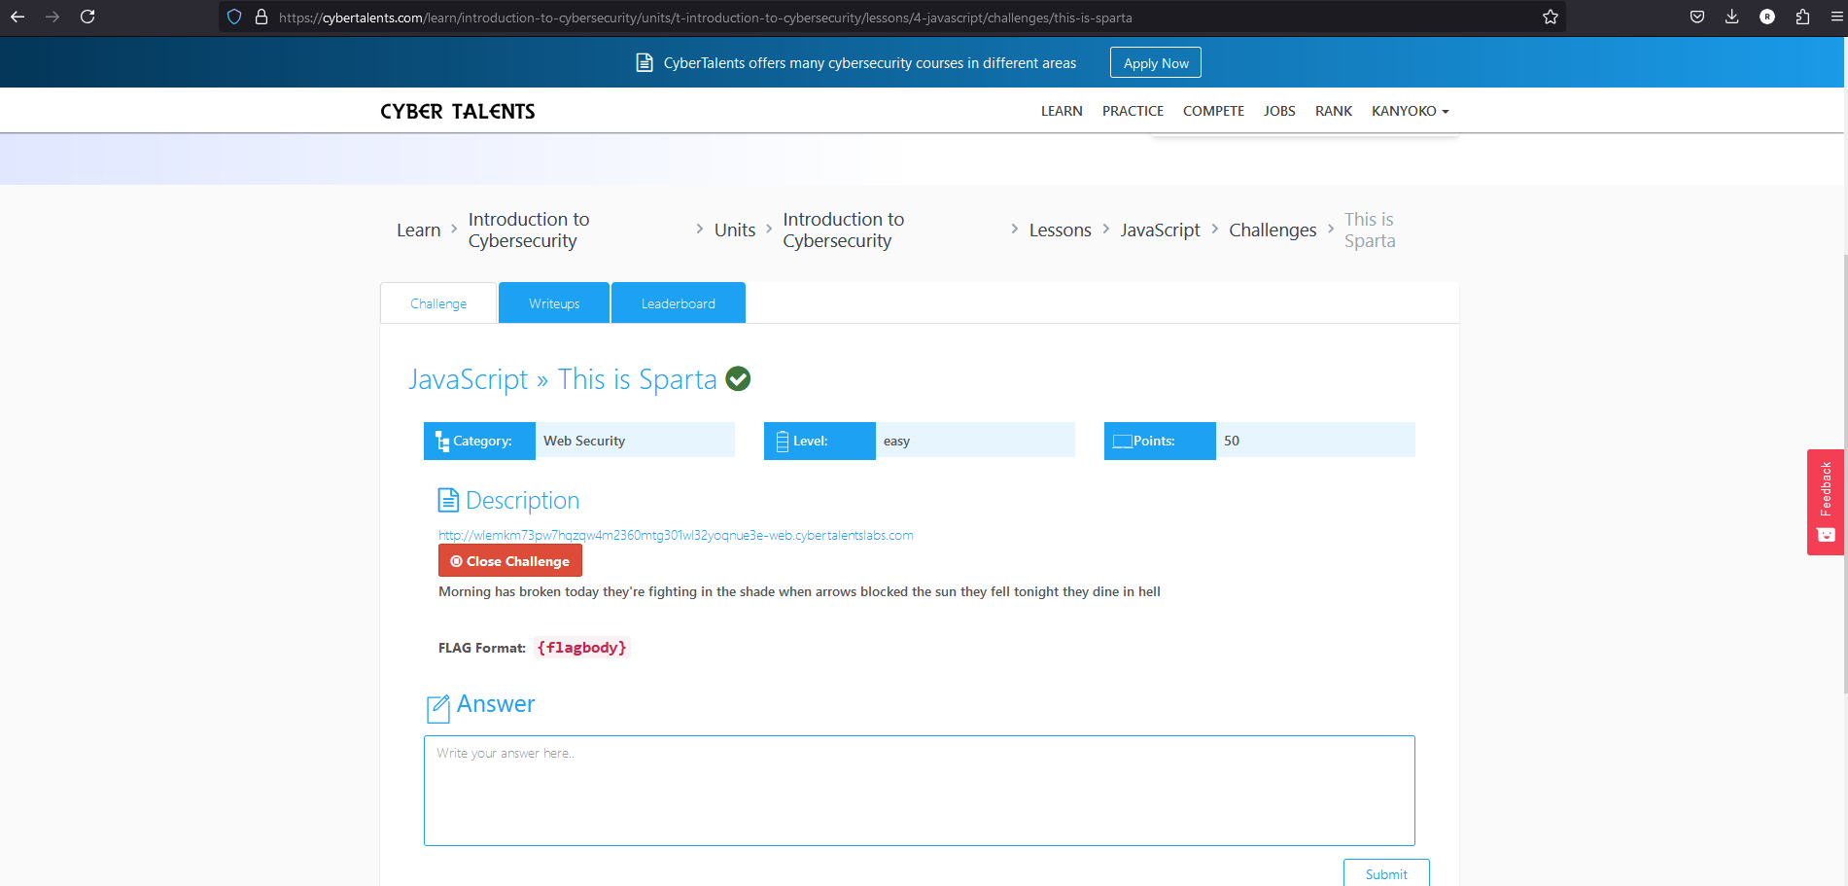This screenshot has width=1848, height=886.
Task: Click the Units breadcrumb link
Action: (x=735, y=230)
